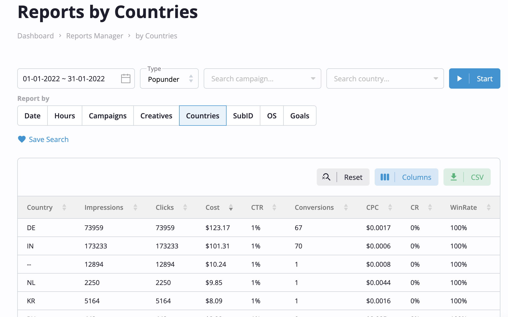Click the $0.0017 CPC value
Screen dimensions: 508x317
tap(378, 228)
